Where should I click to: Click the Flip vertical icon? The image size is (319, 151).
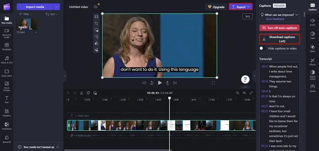(97, 50)
